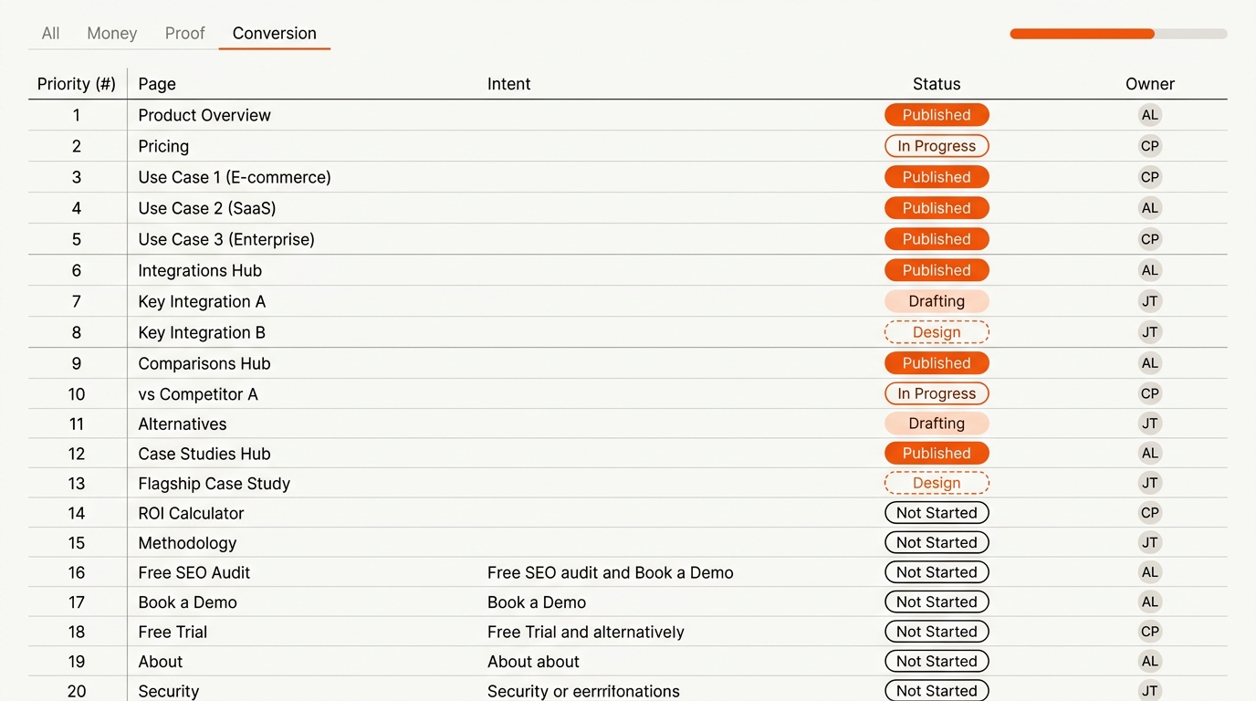
Task: Click the CP owner avatar for Use Case 1
Action: point(1150,177)
